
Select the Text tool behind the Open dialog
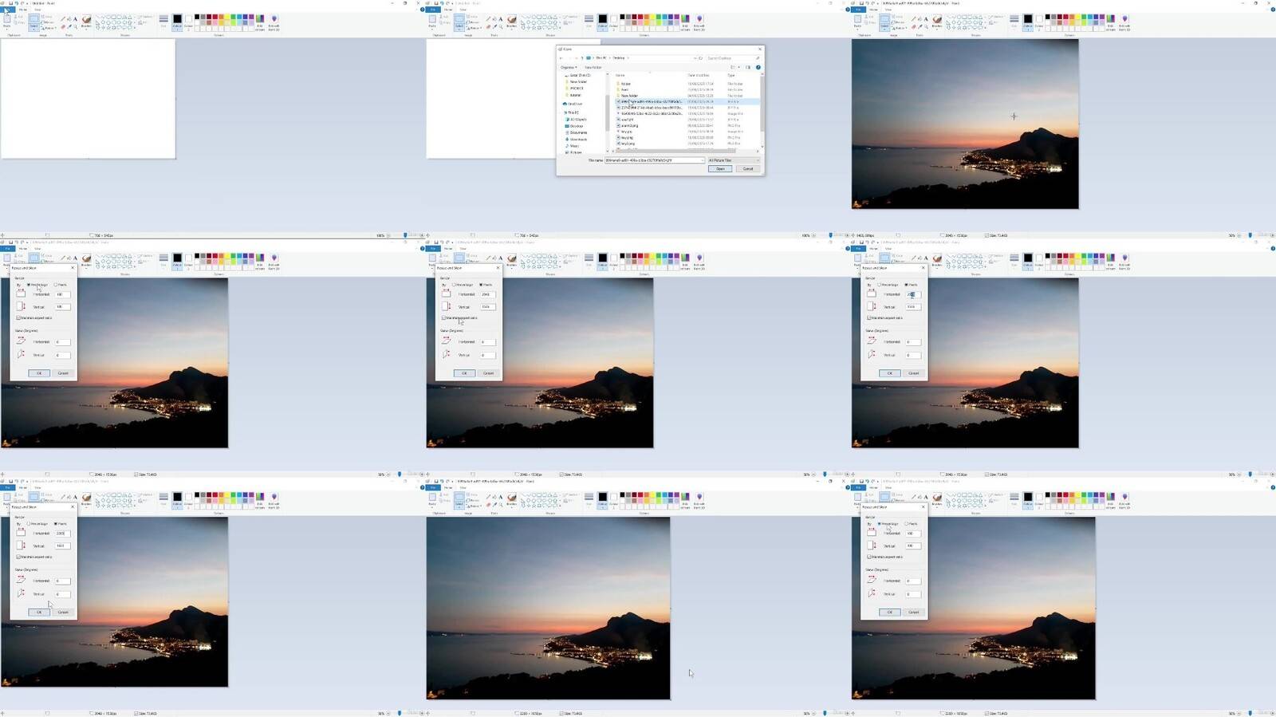tap(501, 18)
